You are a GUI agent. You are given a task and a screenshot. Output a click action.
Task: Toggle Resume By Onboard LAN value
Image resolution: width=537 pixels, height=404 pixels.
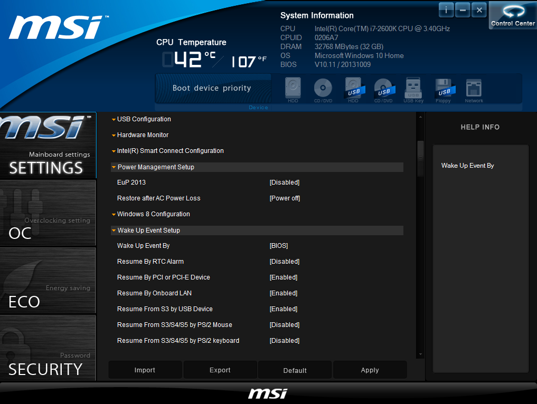tap(284, 293)
